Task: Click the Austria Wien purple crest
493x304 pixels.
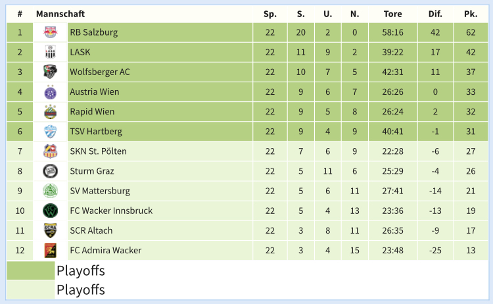Action: 51,92
